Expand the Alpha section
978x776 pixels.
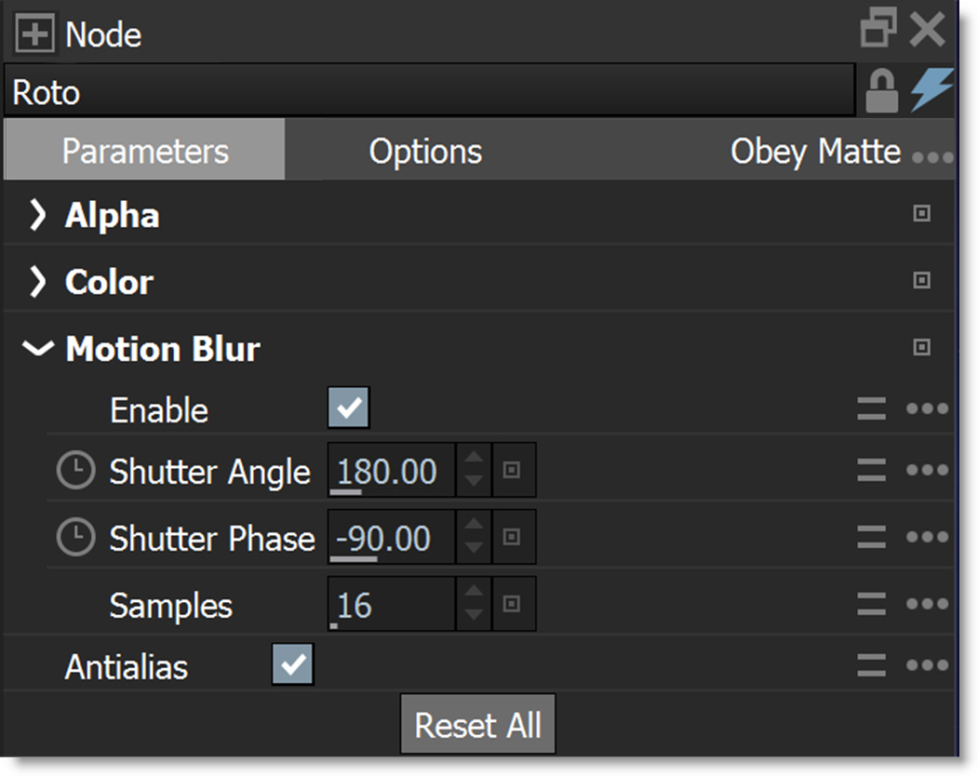[x=37, y=215]
